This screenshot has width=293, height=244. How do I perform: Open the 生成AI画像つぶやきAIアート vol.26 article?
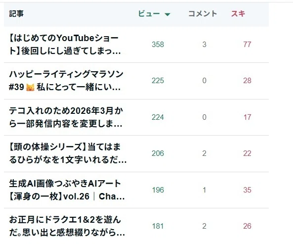tap(67, 190)
